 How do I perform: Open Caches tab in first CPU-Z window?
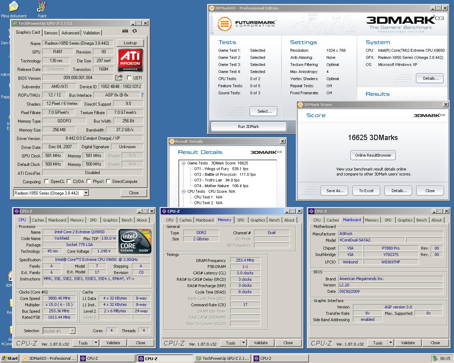click(x=38, y=220)
